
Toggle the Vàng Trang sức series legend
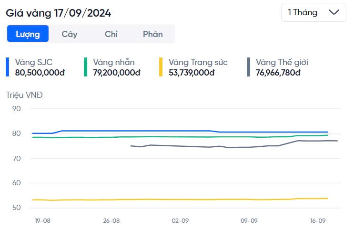coord(198,62)
